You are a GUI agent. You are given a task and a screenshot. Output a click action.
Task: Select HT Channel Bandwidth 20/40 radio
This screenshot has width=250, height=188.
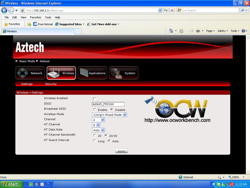[106, 136]
